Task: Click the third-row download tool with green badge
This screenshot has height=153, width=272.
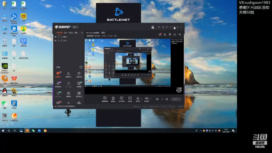Action: (x=58, y=95)
